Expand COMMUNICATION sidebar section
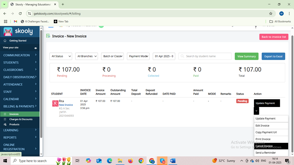Screen dimensions: 294x165 tap(20, 55)
